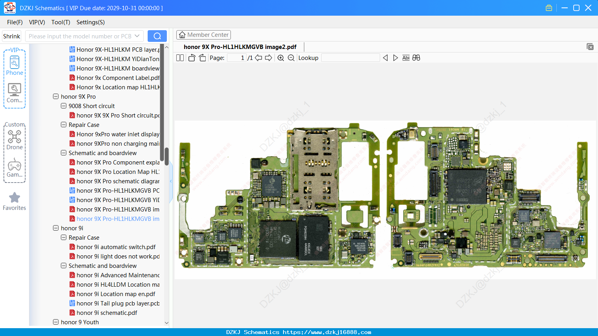
Task: Collapse Schematic and boardview under honor 9X Pro
Action: (64, 153)
